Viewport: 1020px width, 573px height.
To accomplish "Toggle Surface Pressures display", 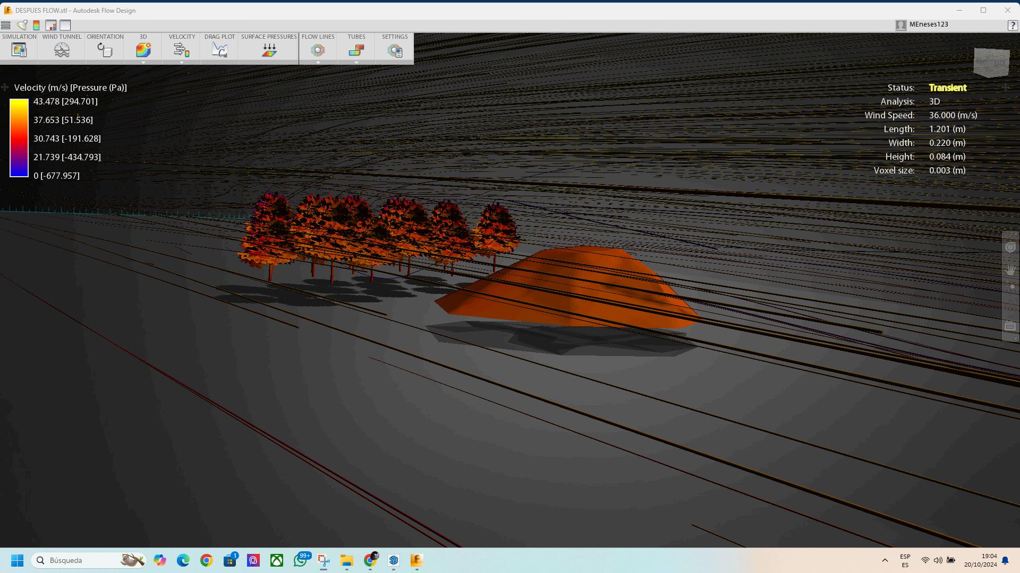I will click(x=269, y=50).
